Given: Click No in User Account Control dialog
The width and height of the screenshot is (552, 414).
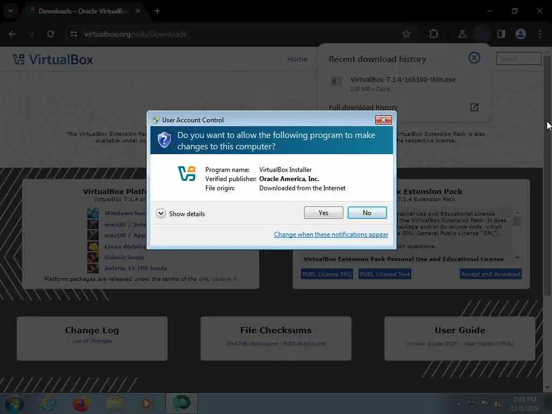Looking at the screenshot, I should pos(367,212).
